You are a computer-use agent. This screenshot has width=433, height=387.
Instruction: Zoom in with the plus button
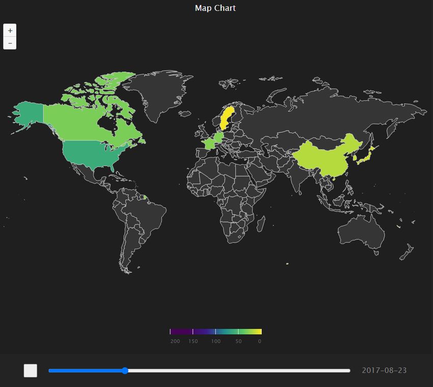pos(10,31)
